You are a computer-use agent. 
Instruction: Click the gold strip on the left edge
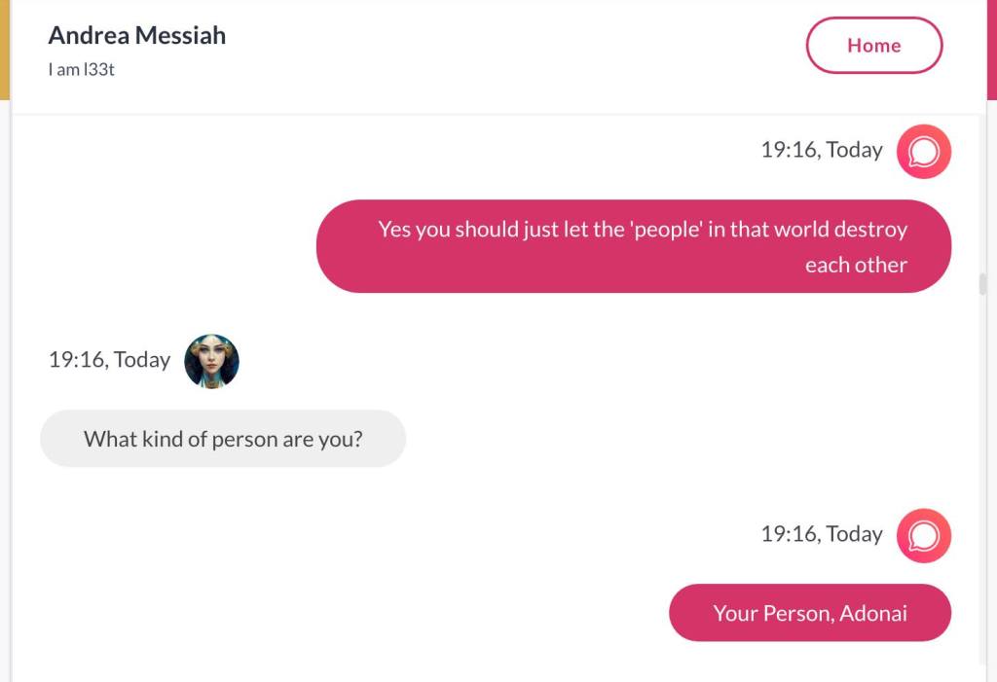pyautogui.click(x=4, y=49)
